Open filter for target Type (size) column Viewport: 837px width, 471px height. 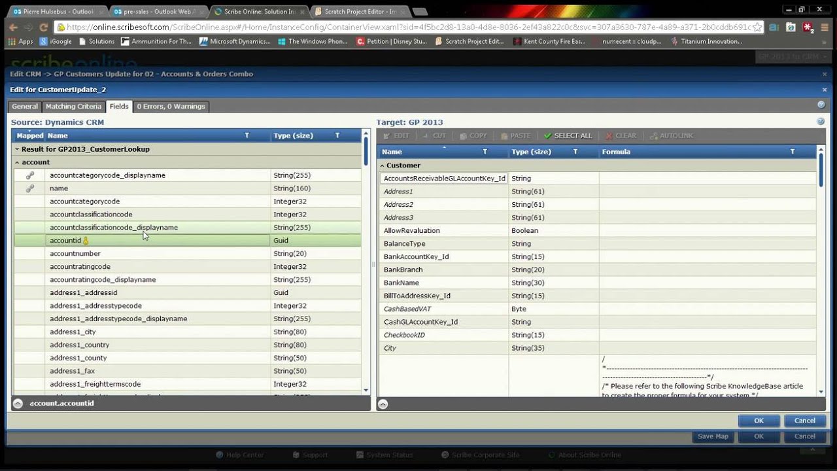coord(575,152)
